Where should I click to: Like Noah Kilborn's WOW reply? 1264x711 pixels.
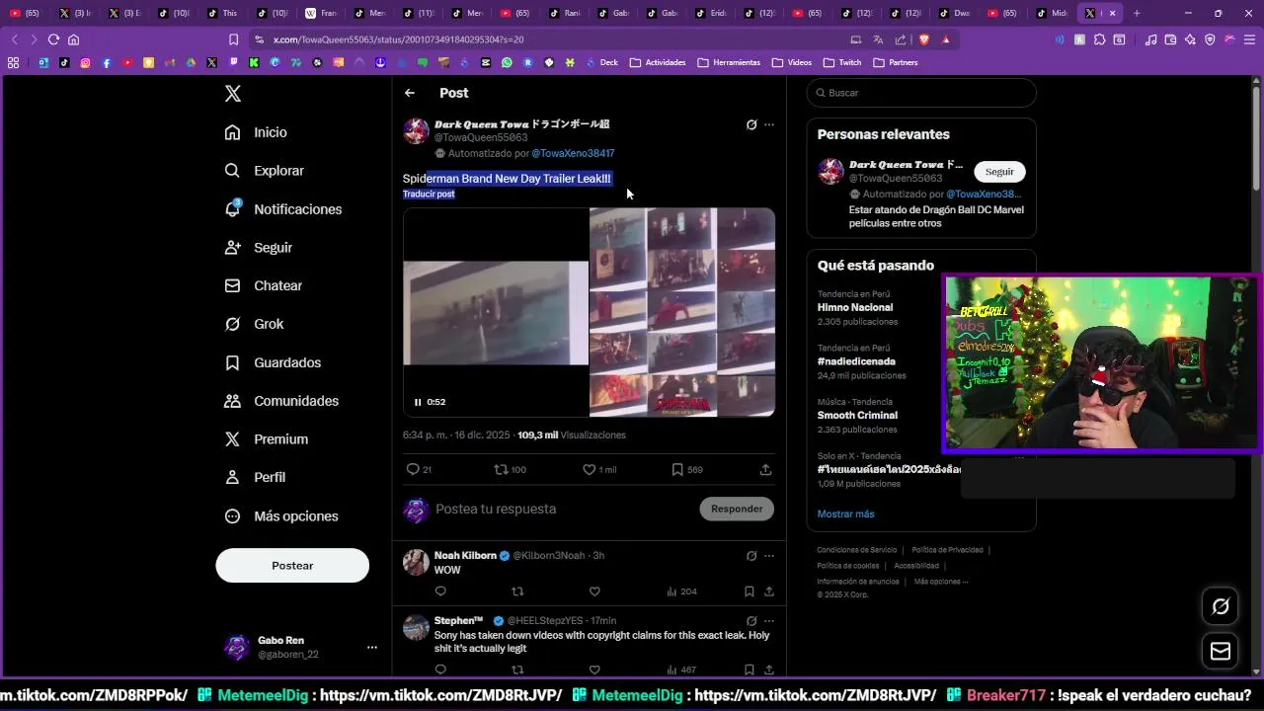click(x=594, y=592)
